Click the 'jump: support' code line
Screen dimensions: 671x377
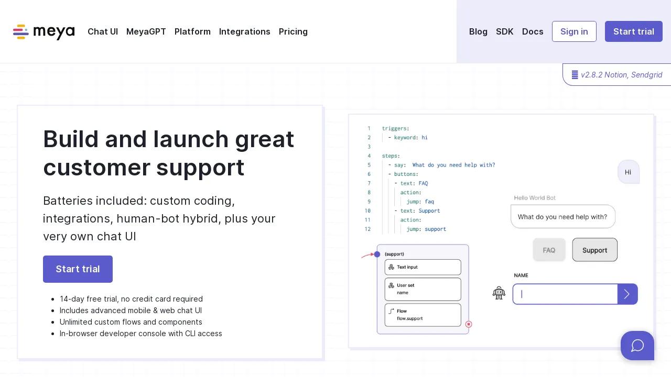[426, 229]
